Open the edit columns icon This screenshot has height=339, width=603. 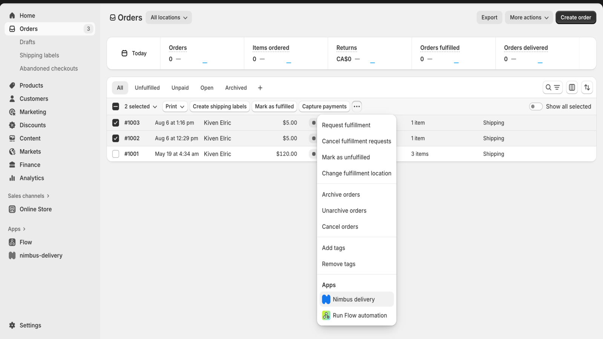tap(572, 87)
